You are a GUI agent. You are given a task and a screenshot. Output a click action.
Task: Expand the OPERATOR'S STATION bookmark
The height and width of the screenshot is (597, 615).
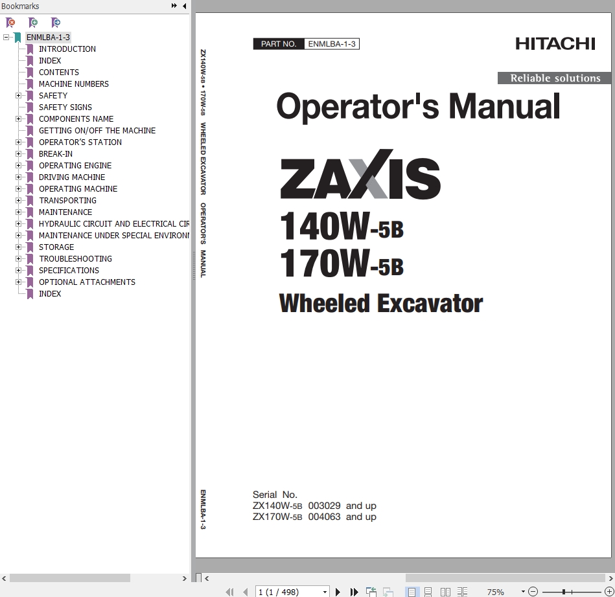click(x=18, y=142)
